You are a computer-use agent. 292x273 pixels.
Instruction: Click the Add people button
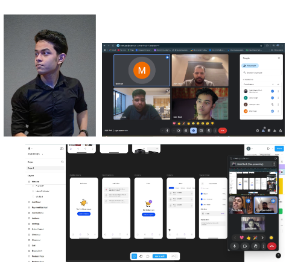(x=250, y=66)
